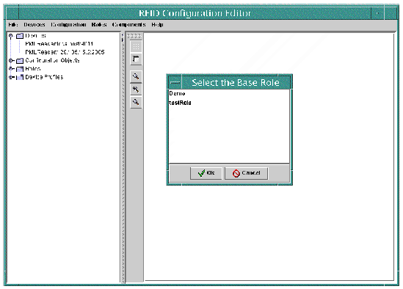The image size is (403, 289).
Task: Collapse the Devices tree node
Action: pos(11,36)
